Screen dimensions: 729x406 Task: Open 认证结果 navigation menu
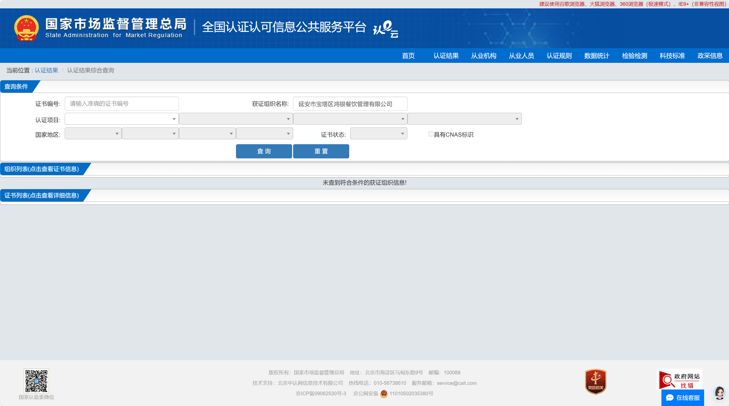tap(446, 56)
